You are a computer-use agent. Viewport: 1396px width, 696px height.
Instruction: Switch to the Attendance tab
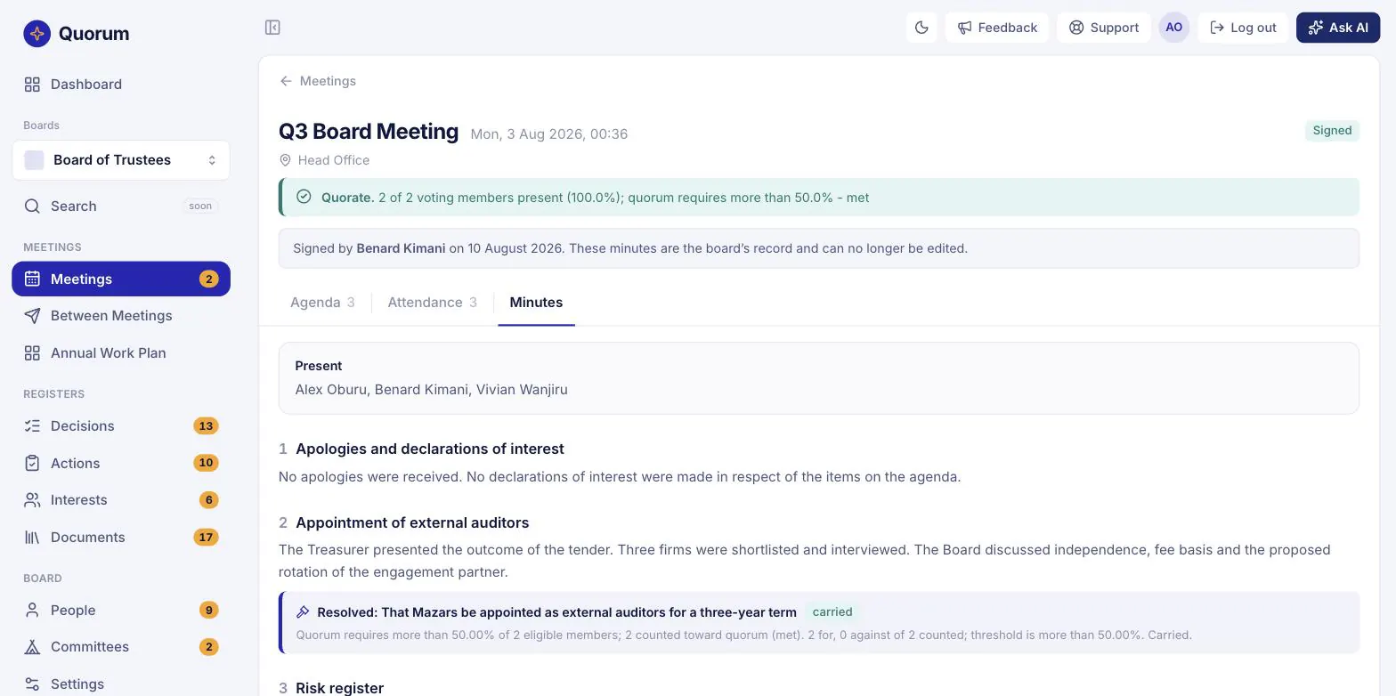432,303
